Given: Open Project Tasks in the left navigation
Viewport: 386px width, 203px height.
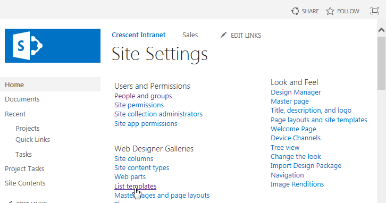Looking at the screenshot, I should click(24, 169).
